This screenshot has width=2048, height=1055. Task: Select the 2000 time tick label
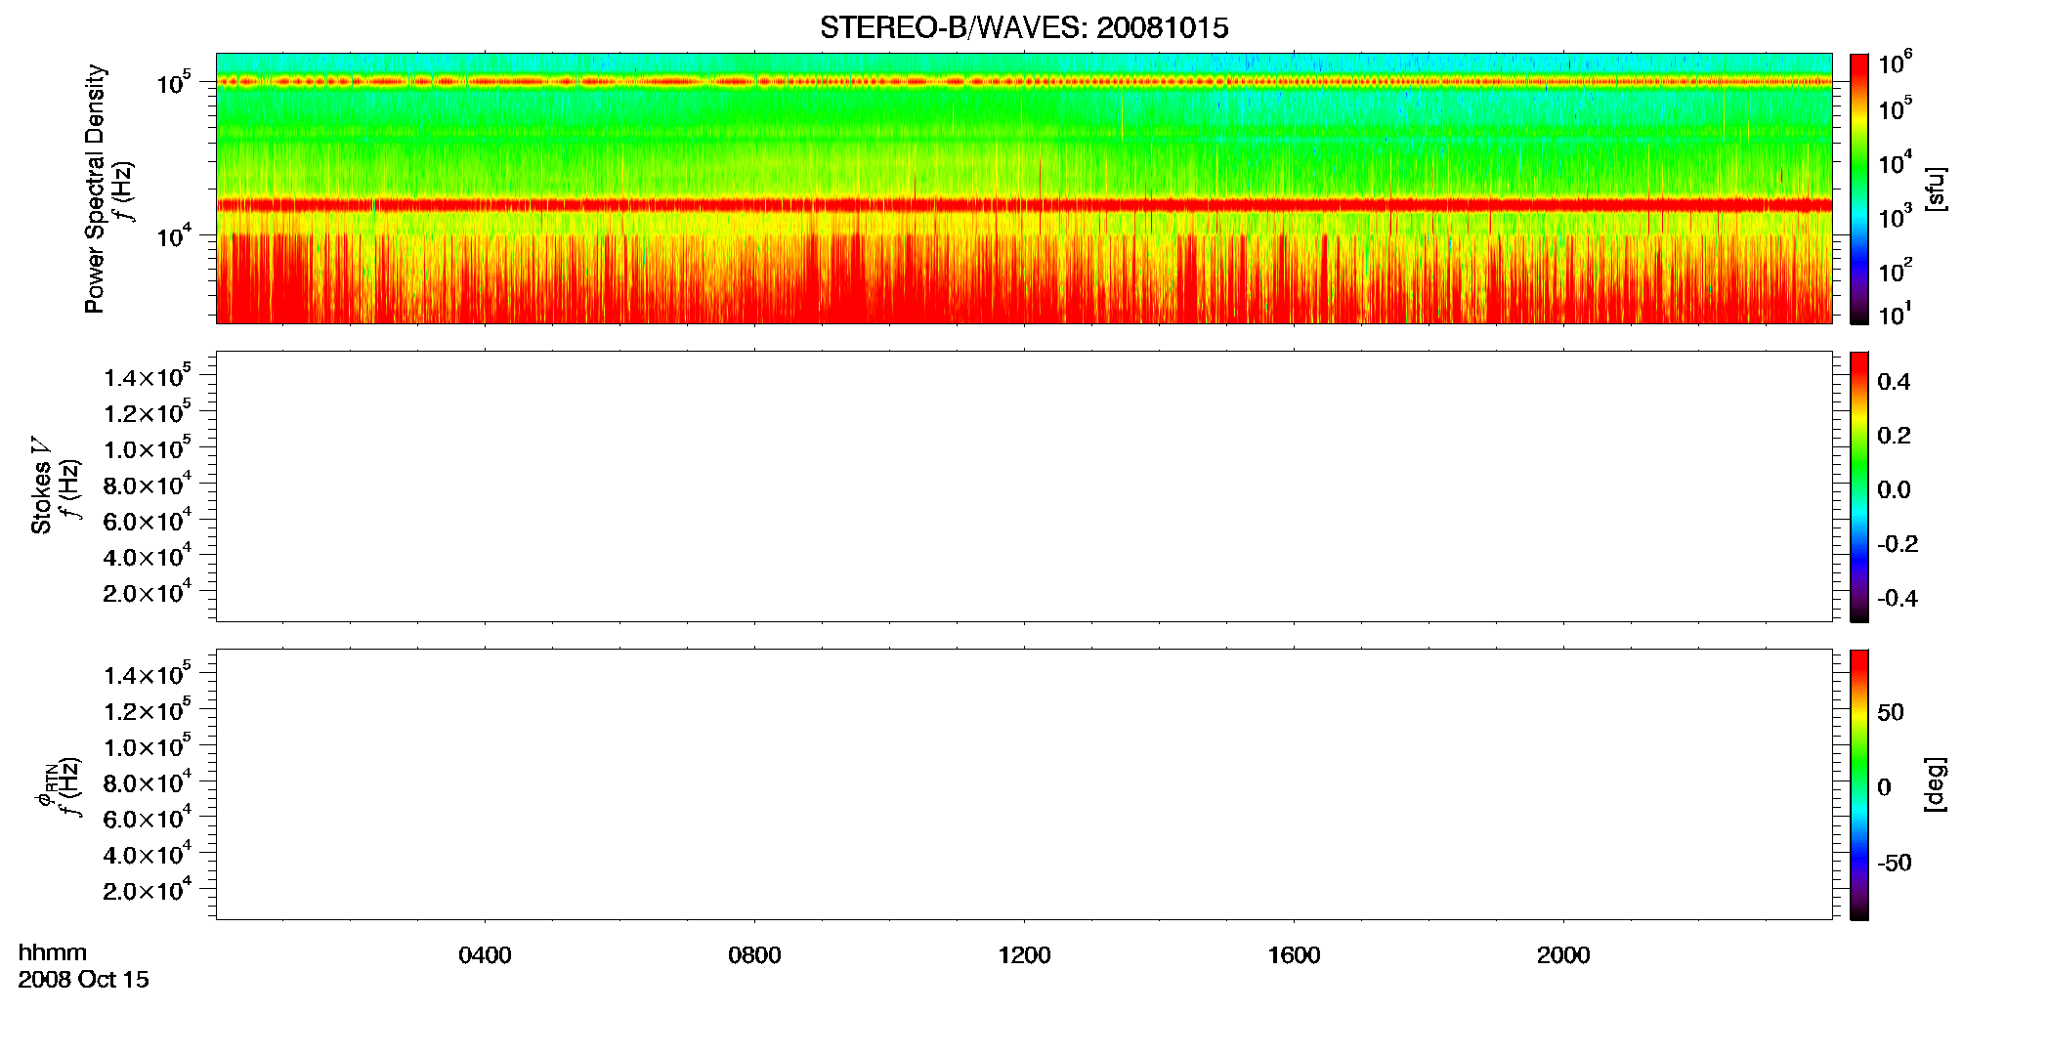[1563, 955]
